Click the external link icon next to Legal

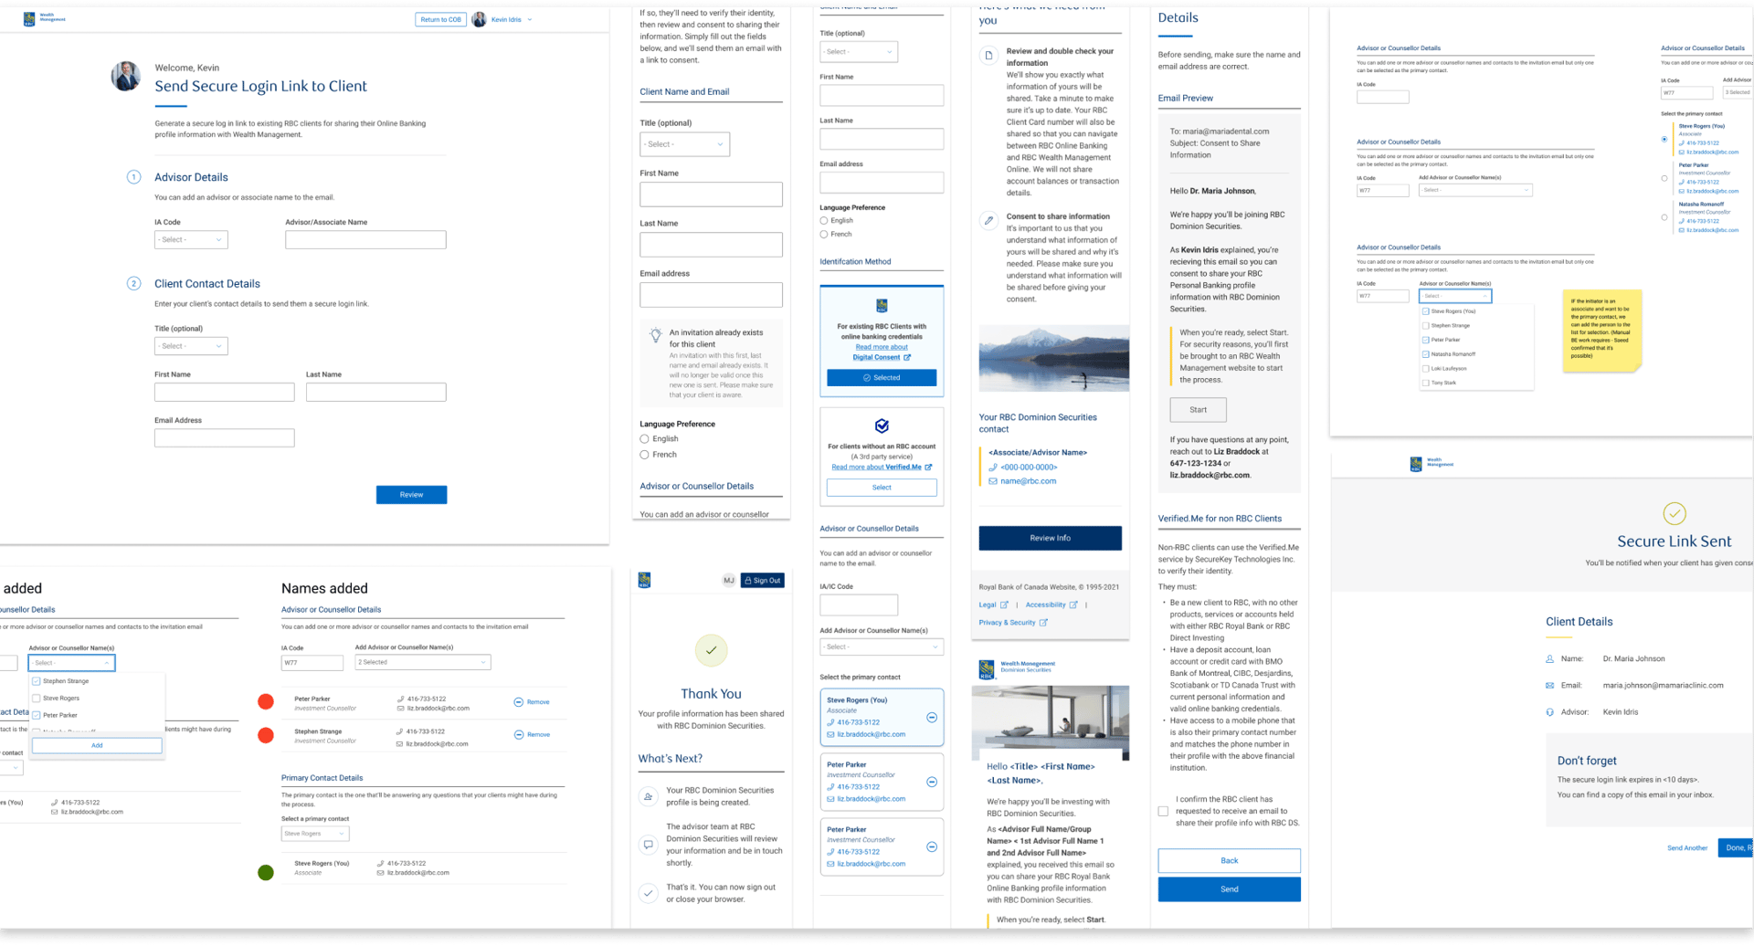click(x=1004, y=605)
